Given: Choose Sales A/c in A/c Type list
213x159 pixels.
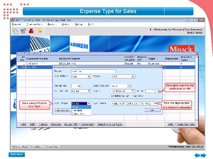Looking at the screenshot, I should (x=81, y=114).
